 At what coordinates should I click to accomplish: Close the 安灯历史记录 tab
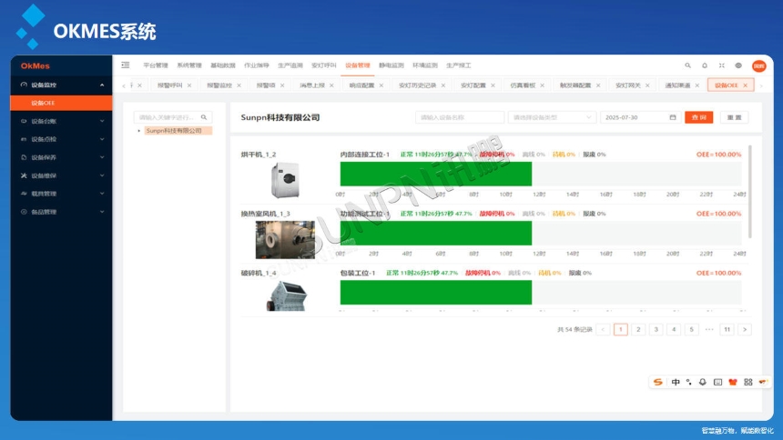coord(442,85)
